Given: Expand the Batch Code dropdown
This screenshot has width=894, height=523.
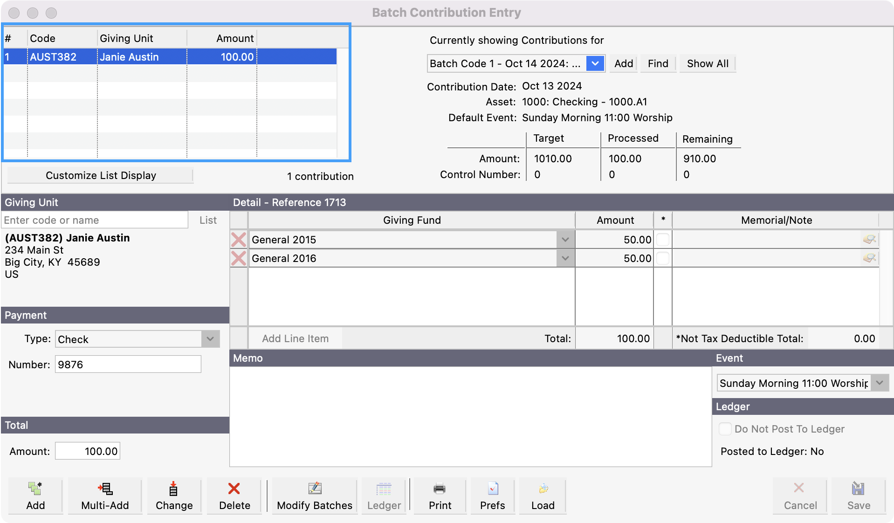Looking at the screenshot, I should click(595, 63).
